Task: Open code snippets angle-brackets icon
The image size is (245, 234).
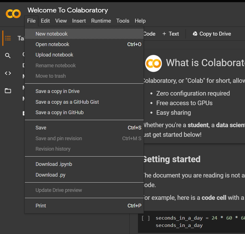Action: coord(8,73)
